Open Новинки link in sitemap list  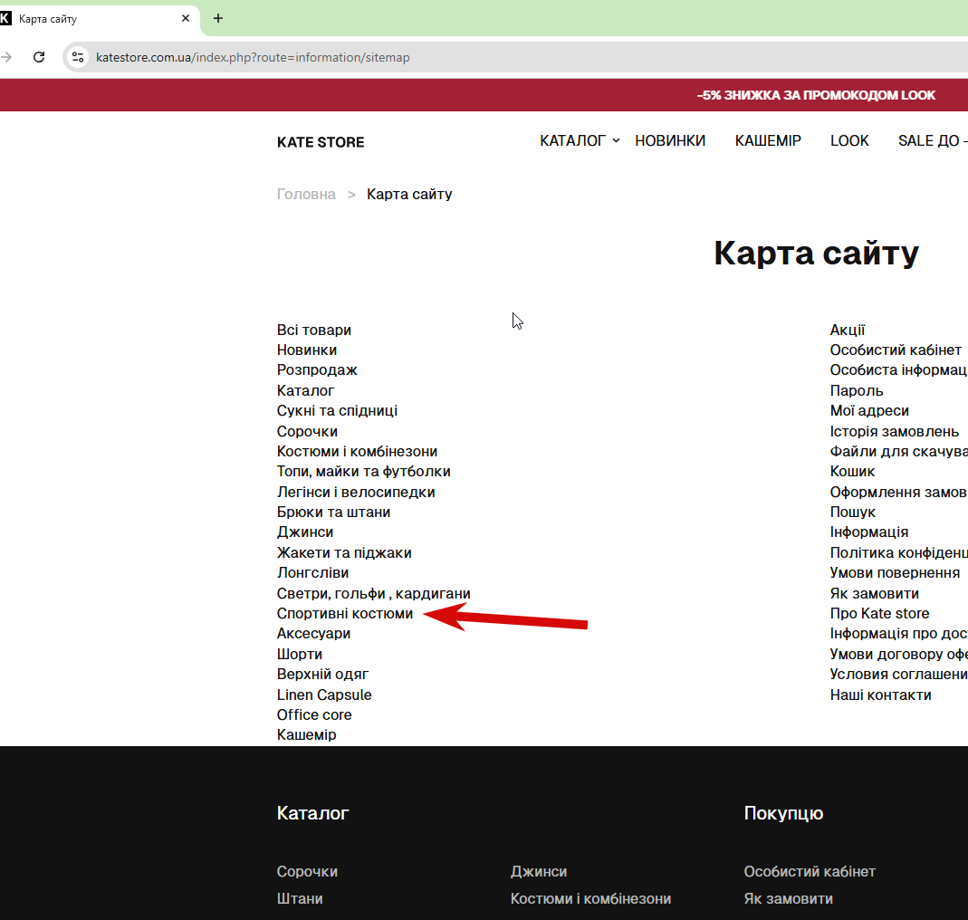point(307,350)
